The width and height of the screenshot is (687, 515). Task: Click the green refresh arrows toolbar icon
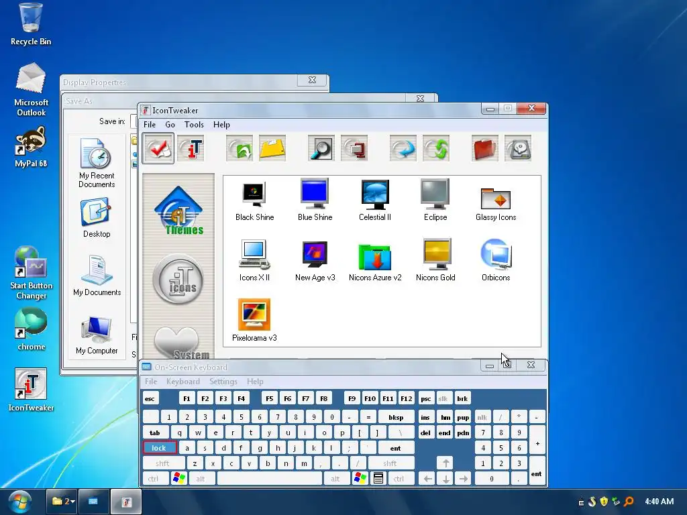[436, 149]
